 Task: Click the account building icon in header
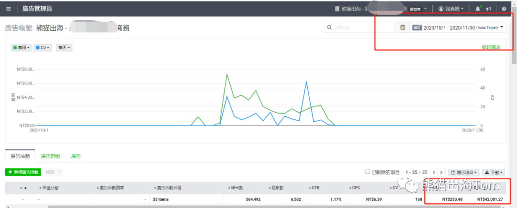click(x=337, y=9)
